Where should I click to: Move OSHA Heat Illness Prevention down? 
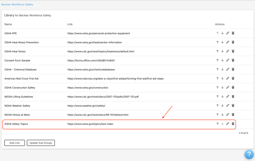click(x=222, y=42)
